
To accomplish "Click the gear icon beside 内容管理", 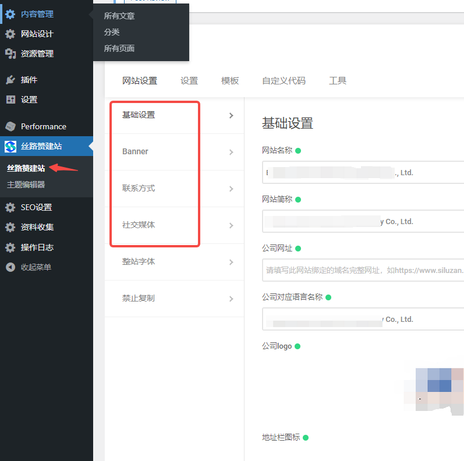I will [x=10, y=14].
